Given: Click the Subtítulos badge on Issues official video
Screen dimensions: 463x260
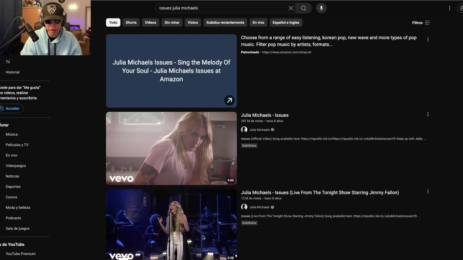Looking at the screenshot, I should pyautogui.click(x=249, y=146).
